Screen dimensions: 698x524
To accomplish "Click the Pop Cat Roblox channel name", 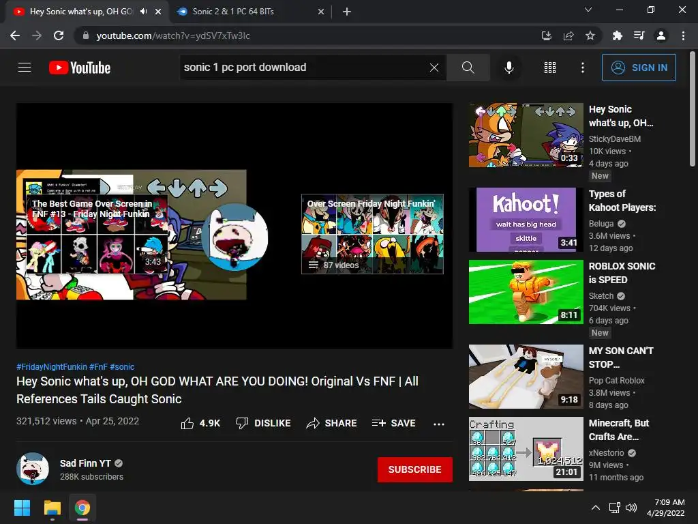I will pyautogui.click(x=616, y=381).
